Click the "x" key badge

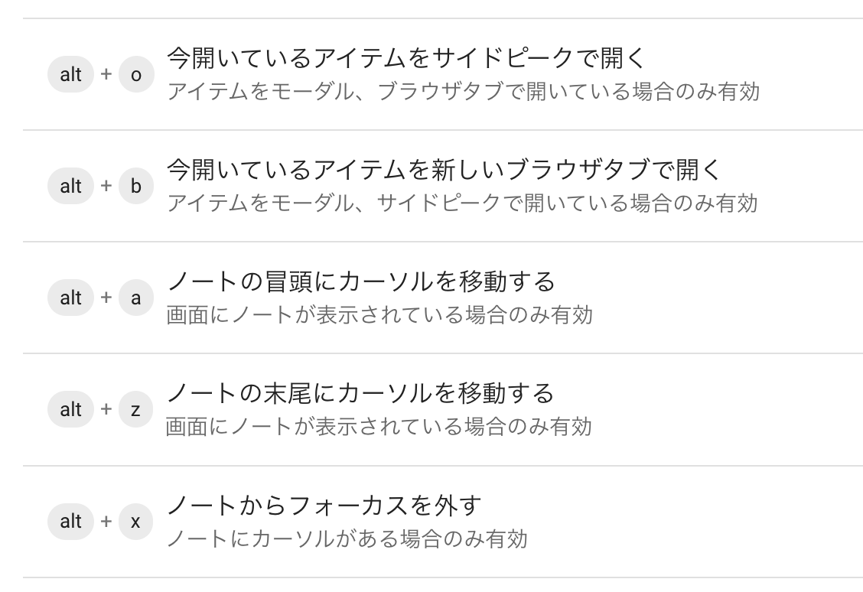click(136, 522)
